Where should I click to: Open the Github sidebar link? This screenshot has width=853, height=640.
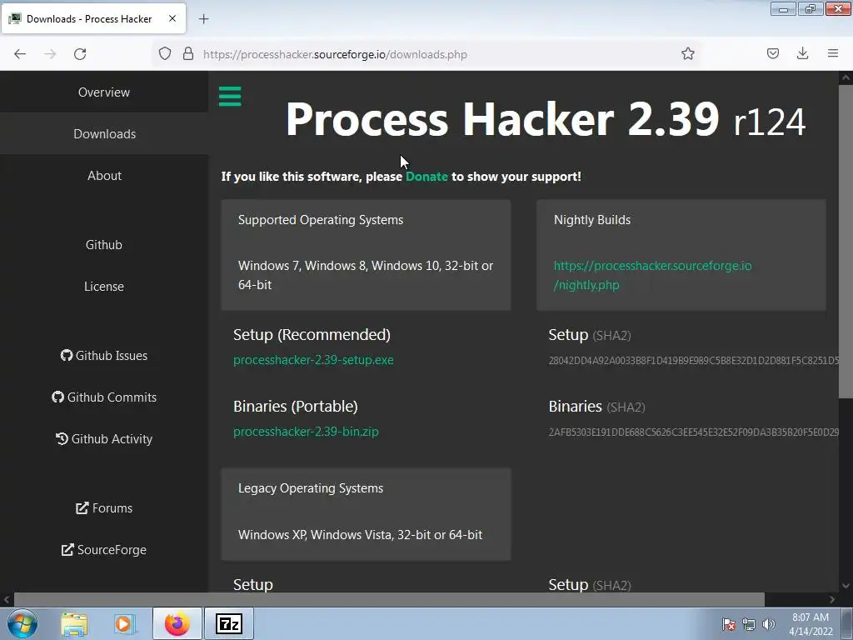coord(104,245)
